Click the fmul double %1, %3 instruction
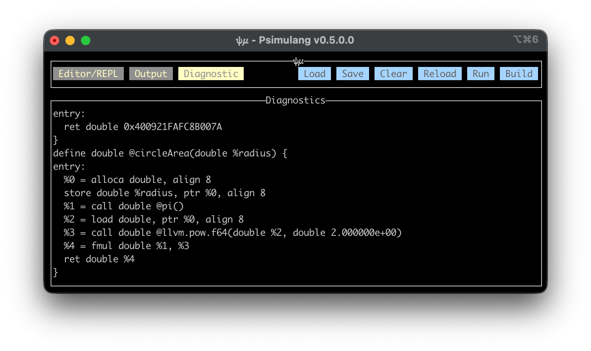Viewport: 591px width, 351px height. 140,246
